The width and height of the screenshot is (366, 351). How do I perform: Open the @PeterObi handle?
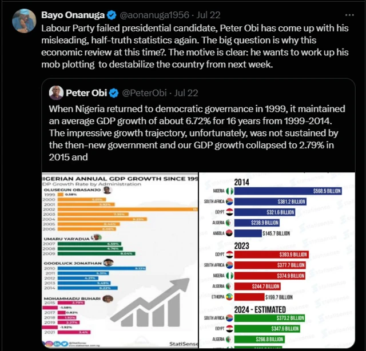[x=143, y=92]
